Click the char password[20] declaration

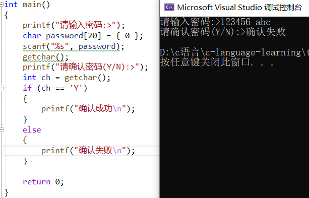(x=83, y=36)
